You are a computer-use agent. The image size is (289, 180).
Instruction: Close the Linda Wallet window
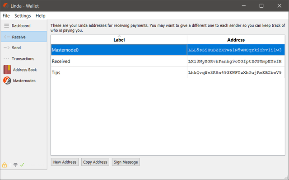pos(280,6)
